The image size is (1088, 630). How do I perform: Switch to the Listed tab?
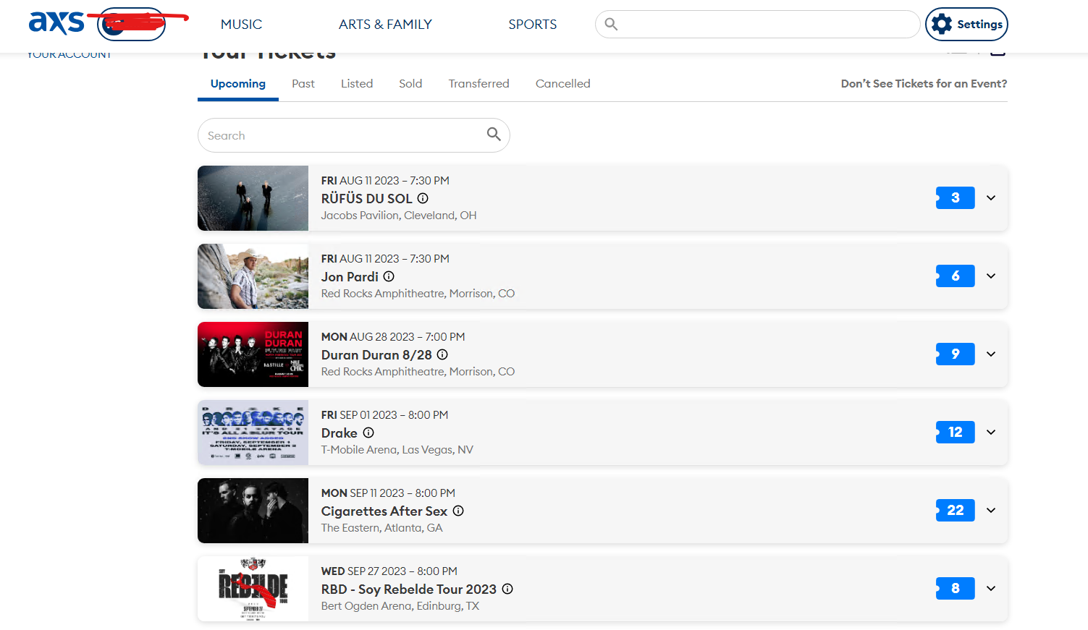pos(357,84)
